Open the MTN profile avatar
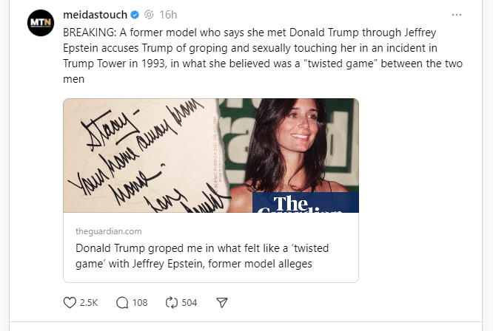The image size is (493, 331). 40,24
